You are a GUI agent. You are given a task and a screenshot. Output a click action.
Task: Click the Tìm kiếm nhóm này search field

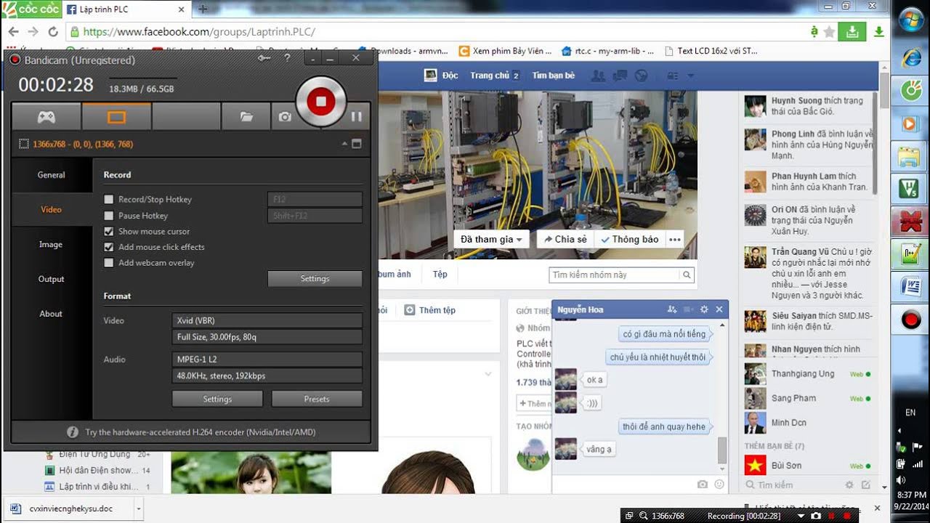[x=615, y=275]
